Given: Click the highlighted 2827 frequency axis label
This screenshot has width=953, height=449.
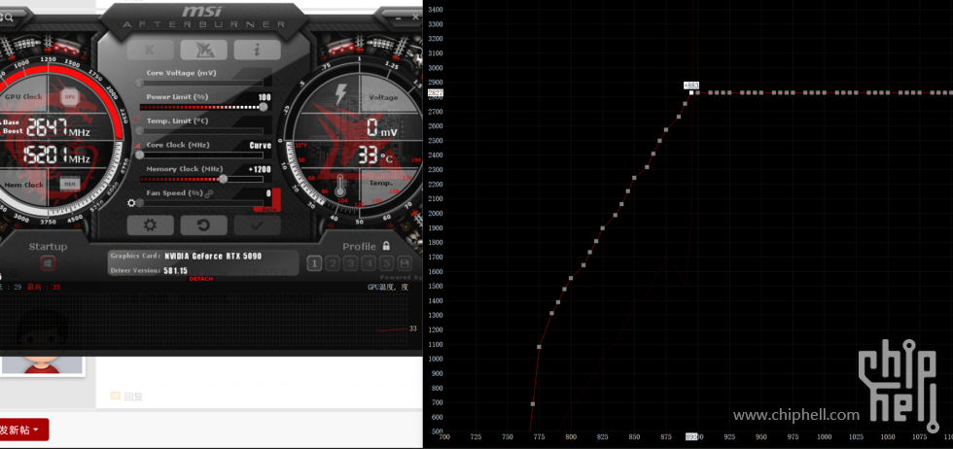Looking at the screenshot, I should pos(436,93).
